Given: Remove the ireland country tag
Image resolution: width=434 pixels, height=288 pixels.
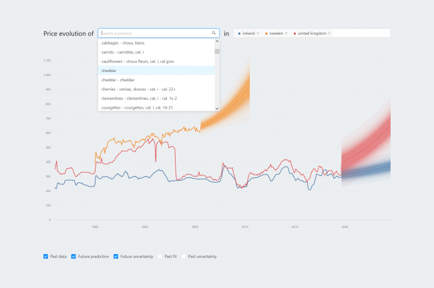Looking at the screenshot, I should 258,33.
